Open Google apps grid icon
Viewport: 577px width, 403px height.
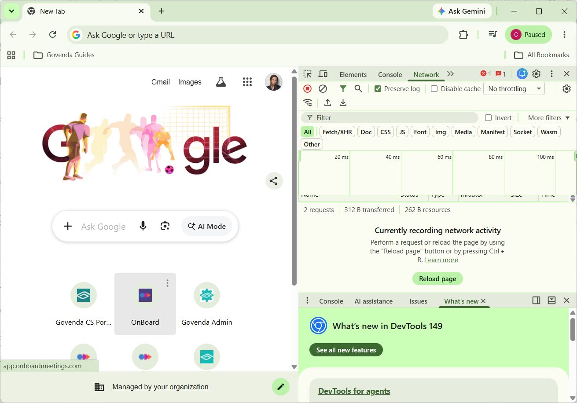247,82
